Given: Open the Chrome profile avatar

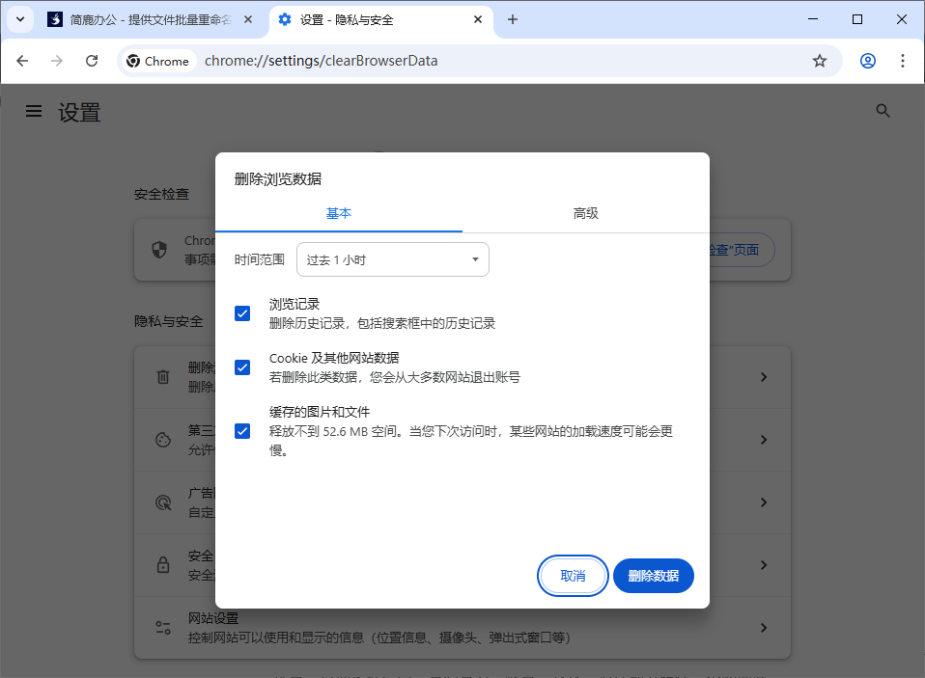Looking at the screenshot, I should coord(867,60).
